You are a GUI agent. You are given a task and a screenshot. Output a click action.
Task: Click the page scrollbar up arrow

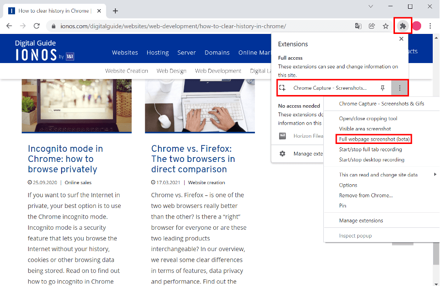click(x=436, y=37)
